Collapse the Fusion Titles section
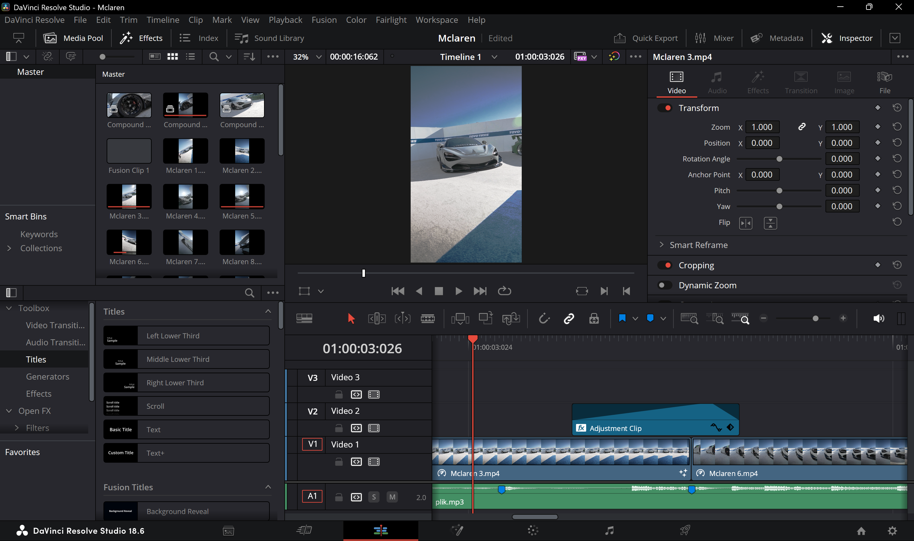This screenshot has height=541, width=914. click(268, 487)
